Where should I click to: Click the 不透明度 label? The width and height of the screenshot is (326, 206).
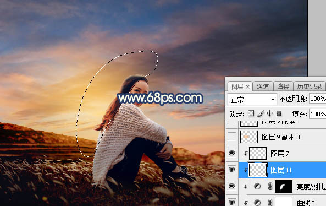click(293, 99)
